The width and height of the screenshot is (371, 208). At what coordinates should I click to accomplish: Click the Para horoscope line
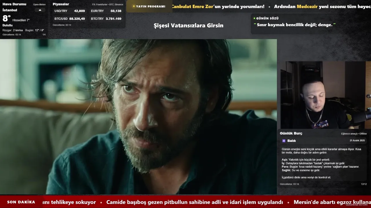(x=320, y=167)
